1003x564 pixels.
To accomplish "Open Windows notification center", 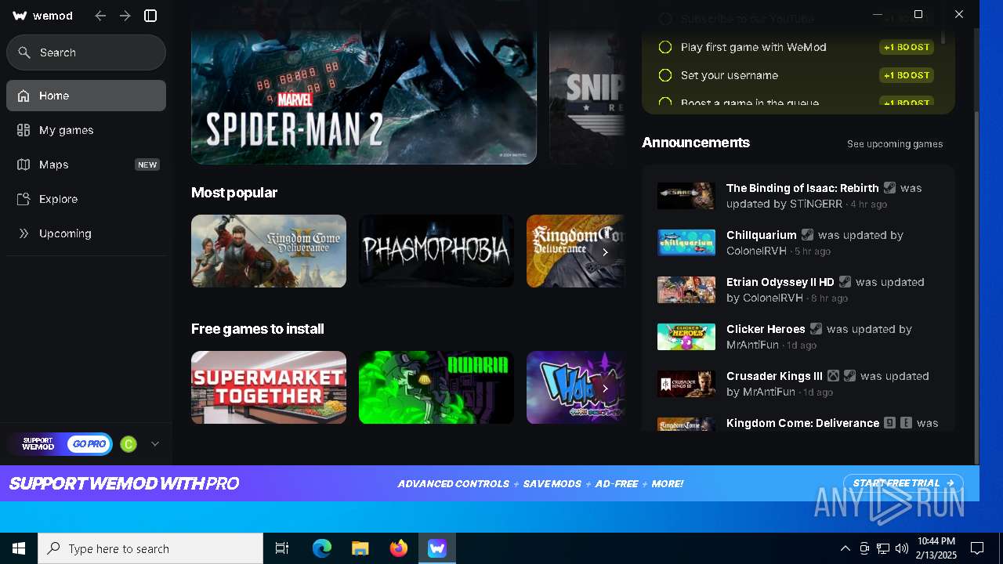I will click(977, 548).
